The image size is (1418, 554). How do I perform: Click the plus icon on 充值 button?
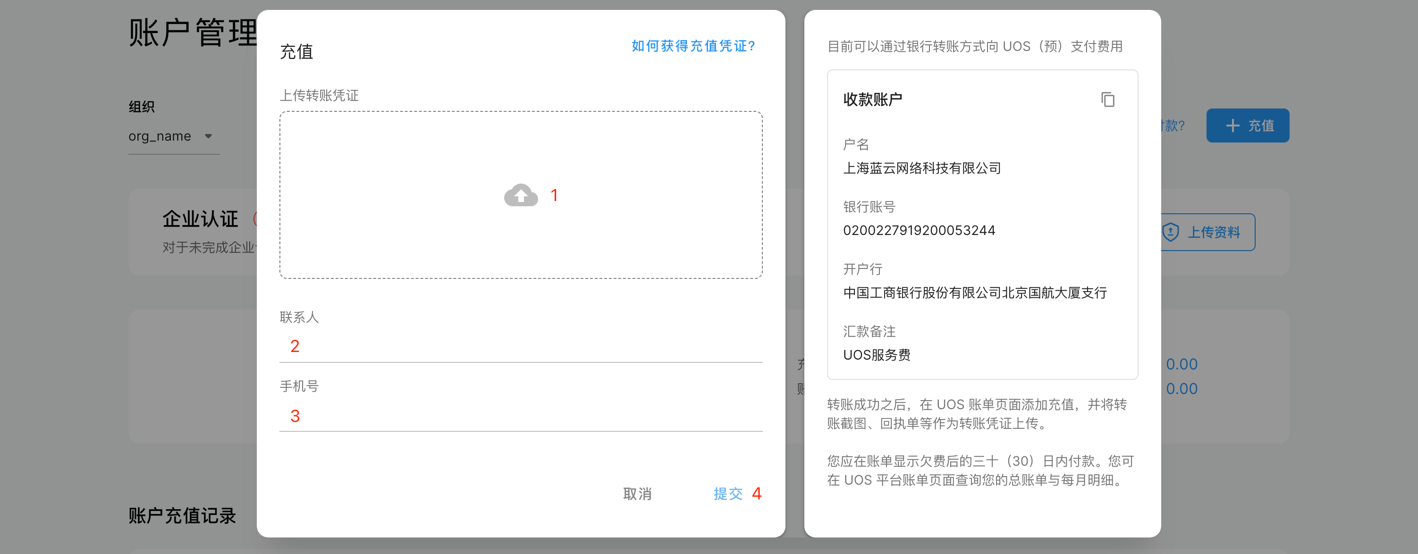tap(1232, 126)
